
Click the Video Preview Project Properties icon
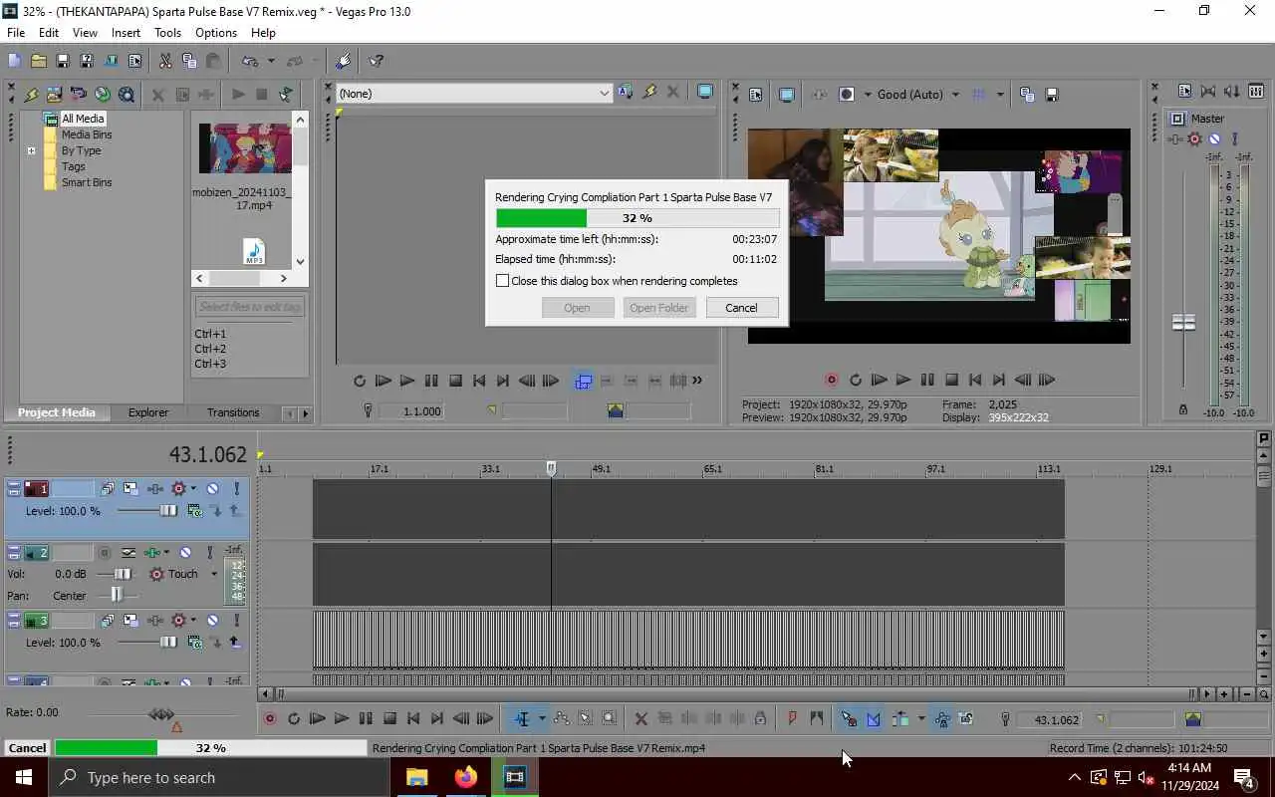click(x=755, y=95)
